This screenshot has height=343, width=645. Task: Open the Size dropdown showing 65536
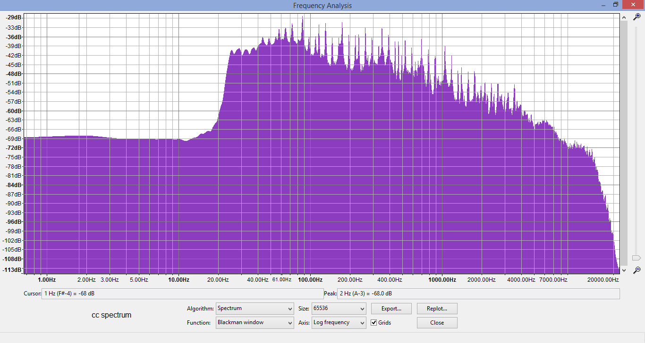(339, 309)
